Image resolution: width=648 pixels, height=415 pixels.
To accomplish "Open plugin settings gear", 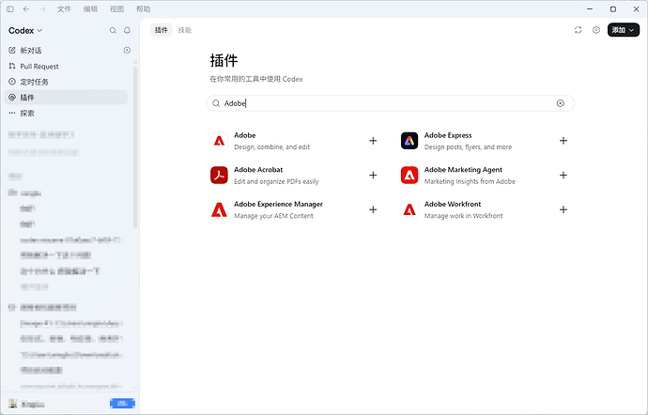I will tap(596, 30).
